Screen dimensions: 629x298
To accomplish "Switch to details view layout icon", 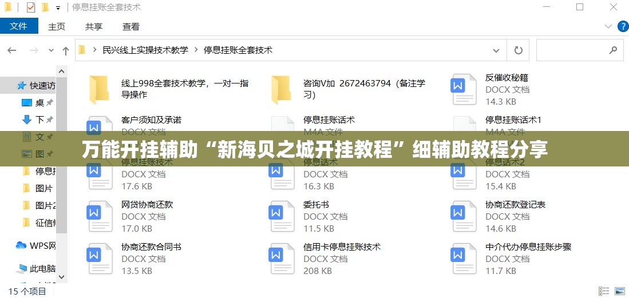I will [x=604, y=291].
